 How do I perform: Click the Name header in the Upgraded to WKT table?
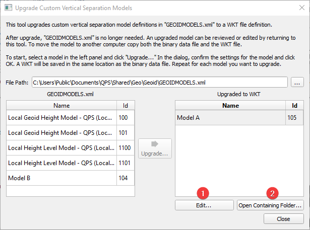coord(230,105)
